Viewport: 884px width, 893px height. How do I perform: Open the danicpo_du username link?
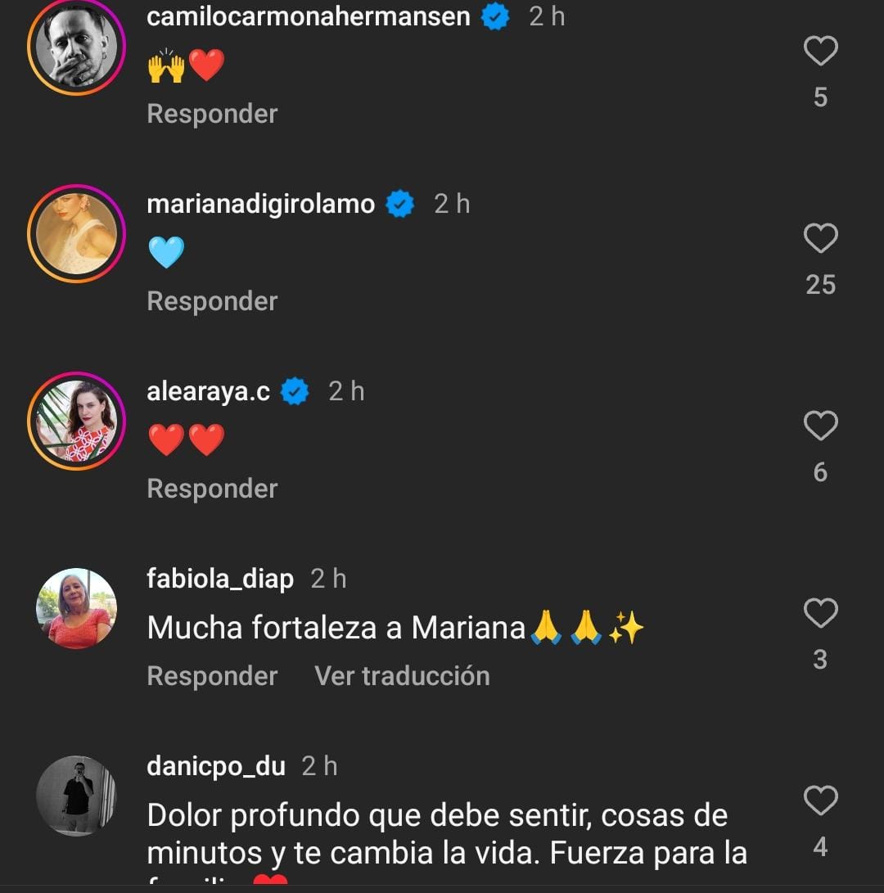click(215, 766)
